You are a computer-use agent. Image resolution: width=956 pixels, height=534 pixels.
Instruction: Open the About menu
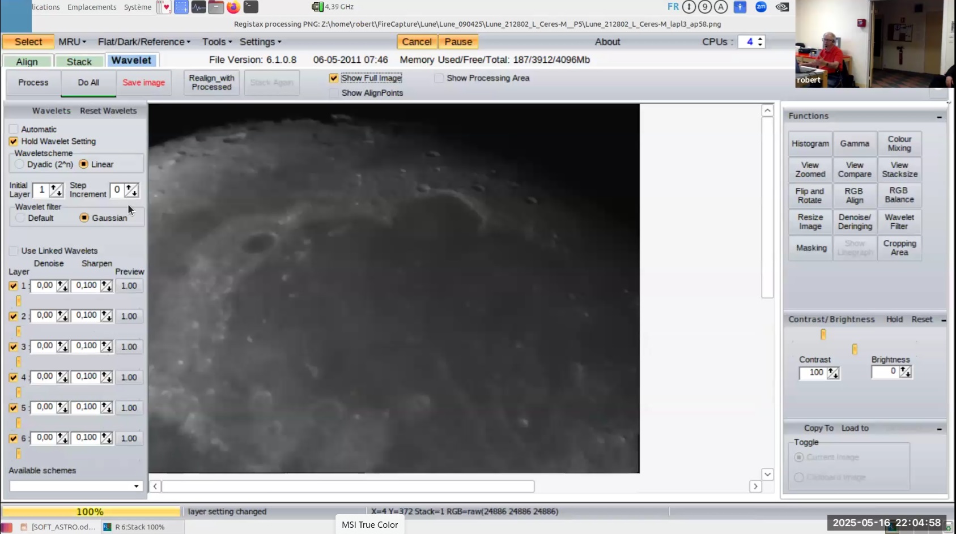click(607, 42)
